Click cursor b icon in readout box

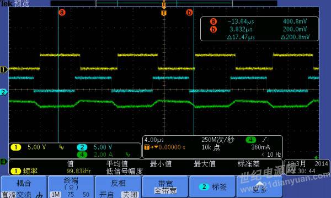[x=213, y=29]
